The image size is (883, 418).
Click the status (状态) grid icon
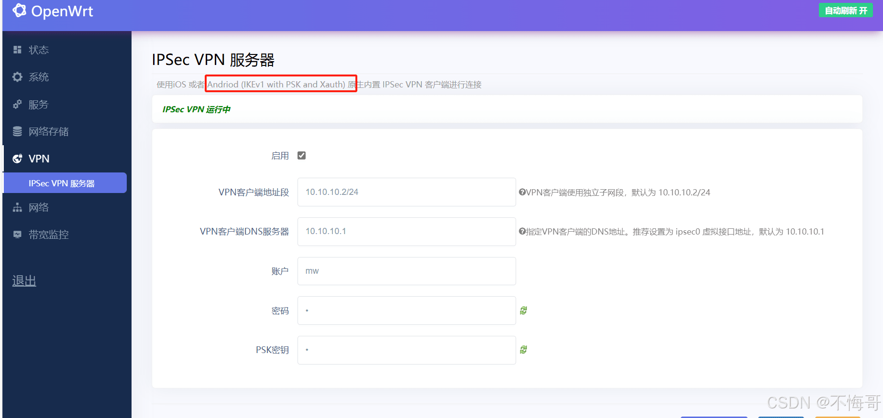(17, 50)
